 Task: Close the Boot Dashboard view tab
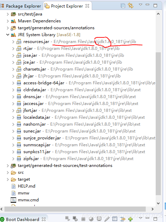click(x=44, y=219)
